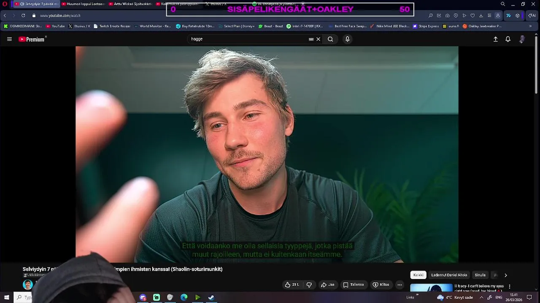Screen dimensions: 540x303
Task: Open World Monitor bookmark
Action: pyautogui.click(x=152, y=26)
